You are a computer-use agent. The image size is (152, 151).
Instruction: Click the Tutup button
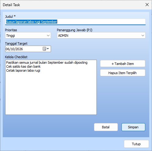[136, 144]
